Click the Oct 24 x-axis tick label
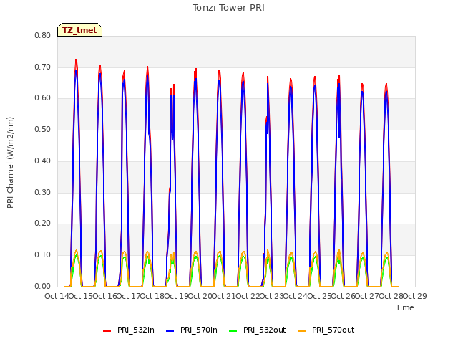This screenshot has height=344, width=458. coord(296,296)
